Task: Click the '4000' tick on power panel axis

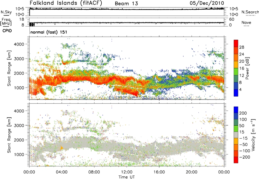Action: (x=19, y=44)
